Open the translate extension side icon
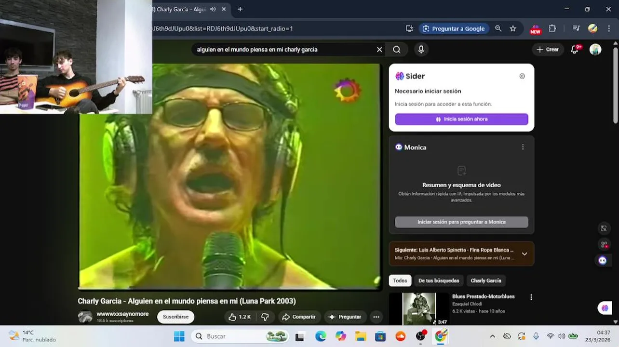The width and height of the screenshot is (619, 347). coord(603,228)
